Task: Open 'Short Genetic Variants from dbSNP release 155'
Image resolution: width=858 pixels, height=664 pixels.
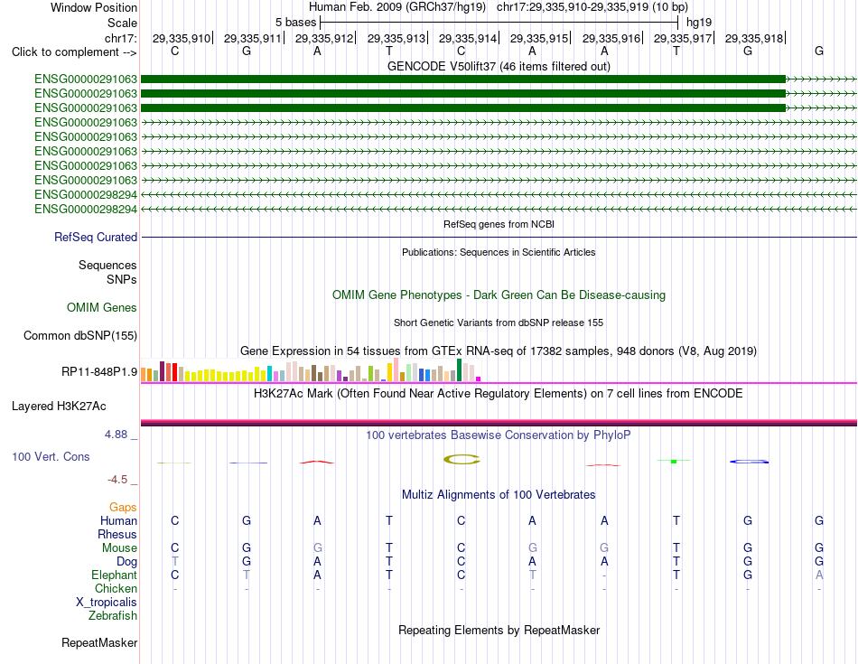Action: click(x=499, y=323)
